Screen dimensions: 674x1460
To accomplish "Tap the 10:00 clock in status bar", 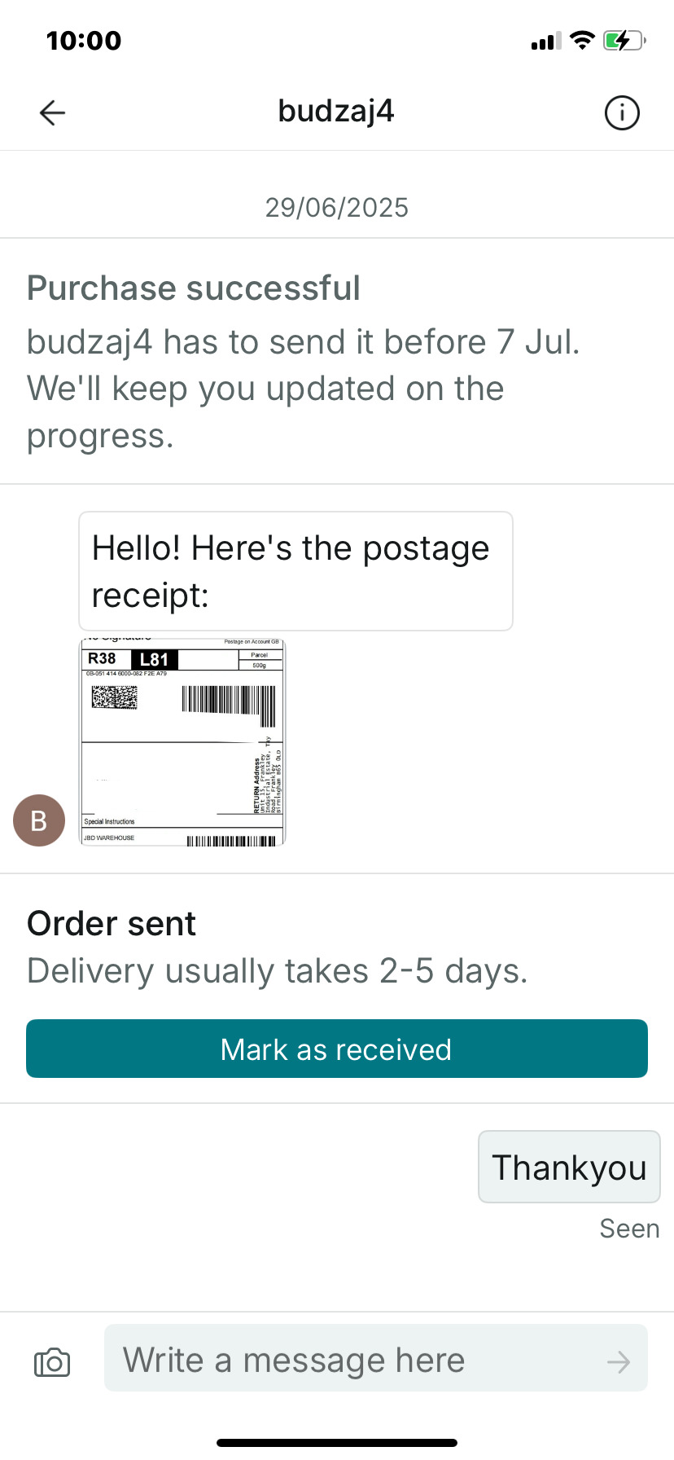I will point(84,41).
